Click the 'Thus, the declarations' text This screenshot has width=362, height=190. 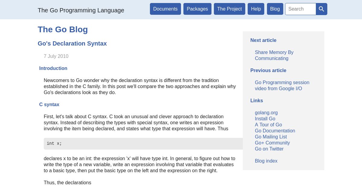coord(67,183)
